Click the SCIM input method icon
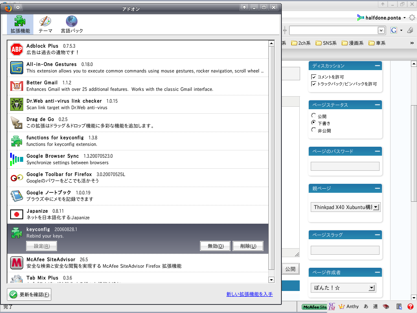This screenshot has width=417, height=313. coord(331,306)
